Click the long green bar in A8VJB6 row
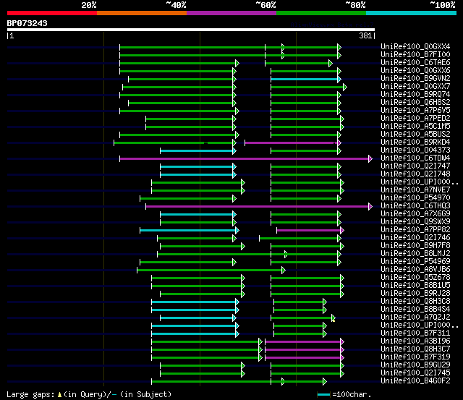This screenshot has height=400, width=463. [x=211, y=270]
